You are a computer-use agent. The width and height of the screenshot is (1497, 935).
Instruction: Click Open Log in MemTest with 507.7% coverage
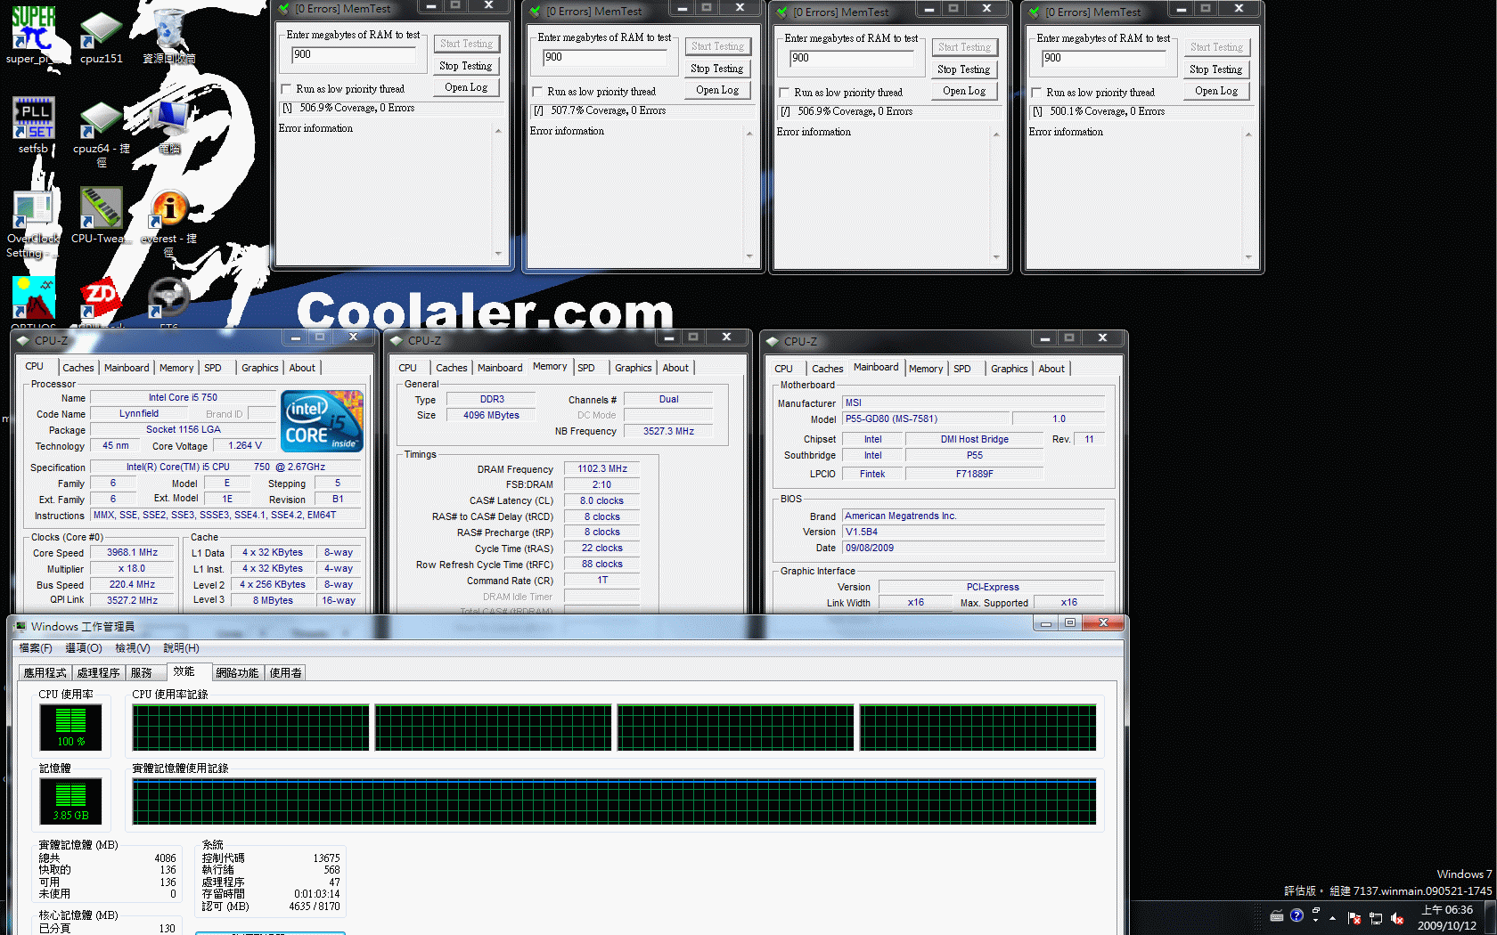pos(717,90)
